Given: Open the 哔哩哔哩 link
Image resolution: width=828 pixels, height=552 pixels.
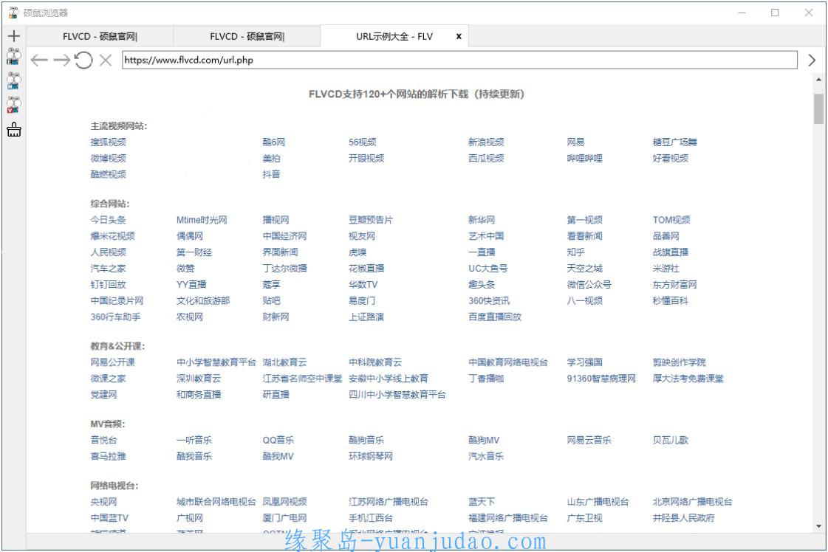Looking at the screenshot, I should pyautogui.click(x=584, y=159).
